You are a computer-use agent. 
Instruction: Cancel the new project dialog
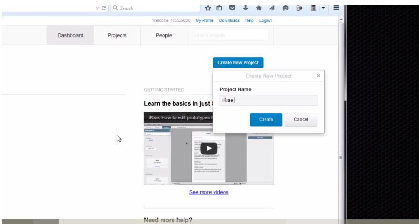[x=301, y=119]
